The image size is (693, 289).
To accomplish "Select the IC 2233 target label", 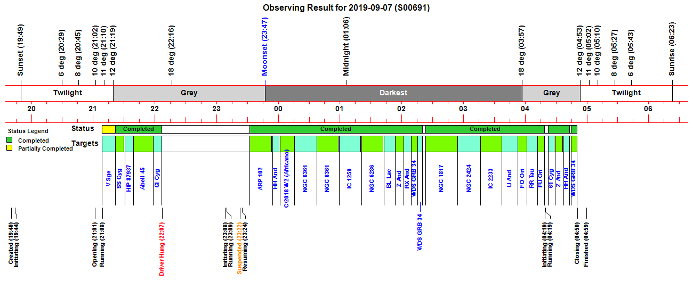I will [x=491, y=179].
